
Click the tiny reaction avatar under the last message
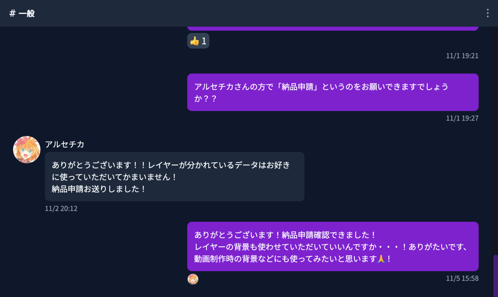point(193,279)
